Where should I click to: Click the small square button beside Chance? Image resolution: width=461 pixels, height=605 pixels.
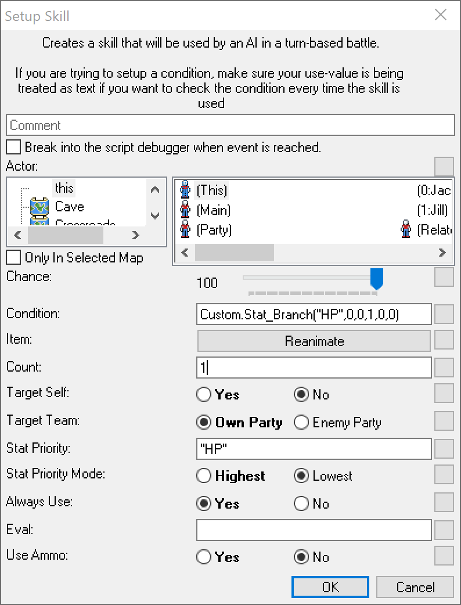(x=444, y=277)
